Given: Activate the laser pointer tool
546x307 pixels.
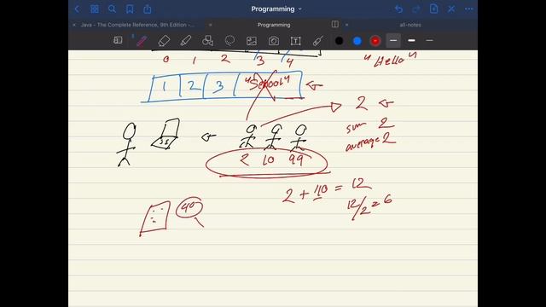Looking at the screenshot, I should (317, 41).
